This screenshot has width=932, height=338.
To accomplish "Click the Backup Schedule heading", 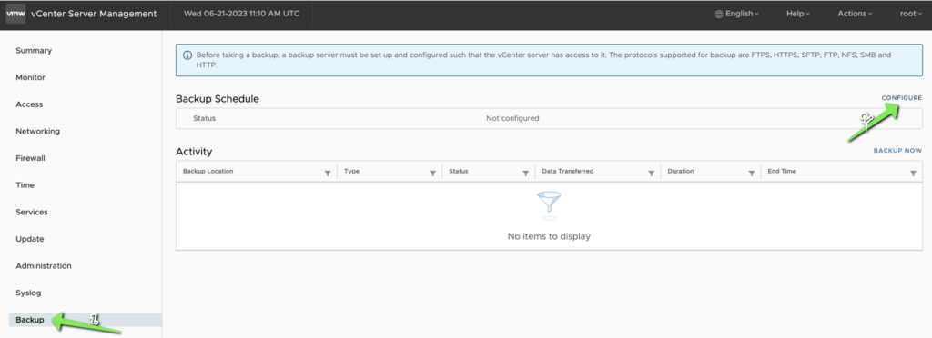I will point(218,99).
